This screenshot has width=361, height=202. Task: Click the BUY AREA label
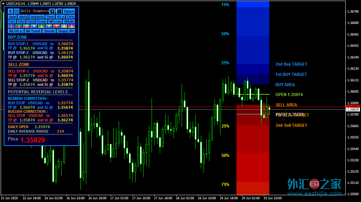[285, 85]
